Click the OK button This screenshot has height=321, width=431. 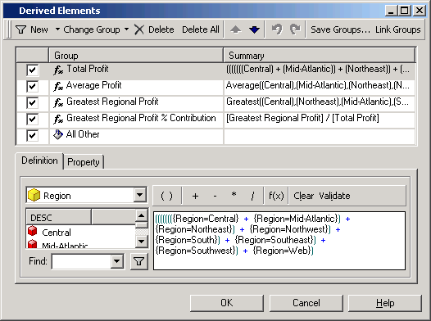227,303
